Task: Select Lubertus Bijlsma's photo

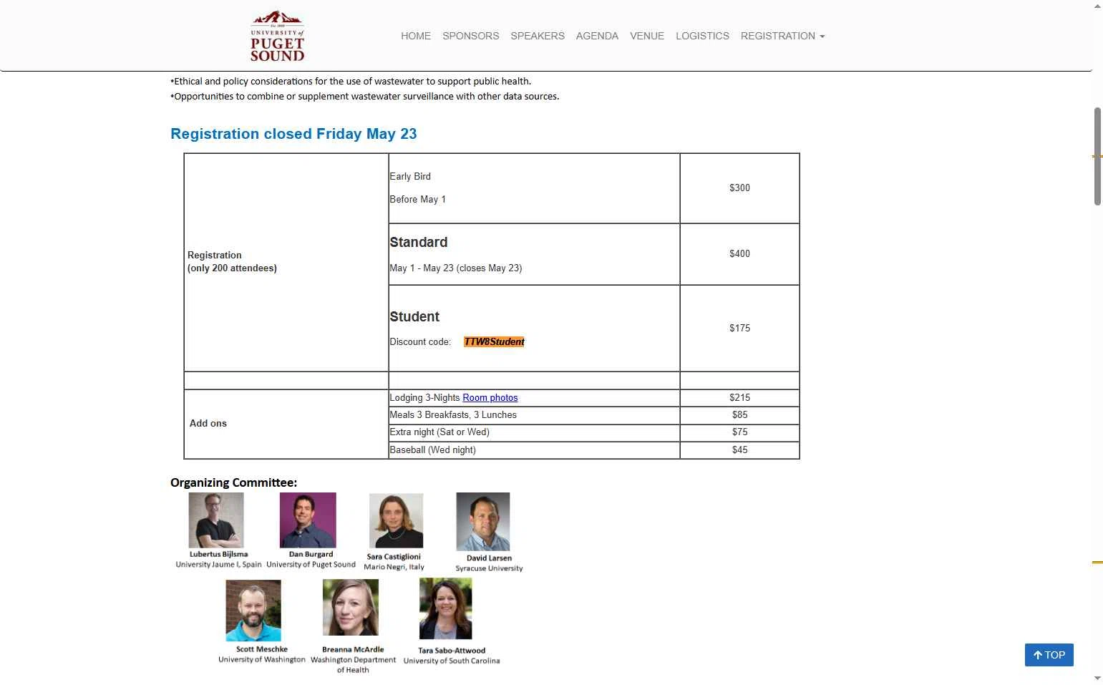Action: pos(216,520)
